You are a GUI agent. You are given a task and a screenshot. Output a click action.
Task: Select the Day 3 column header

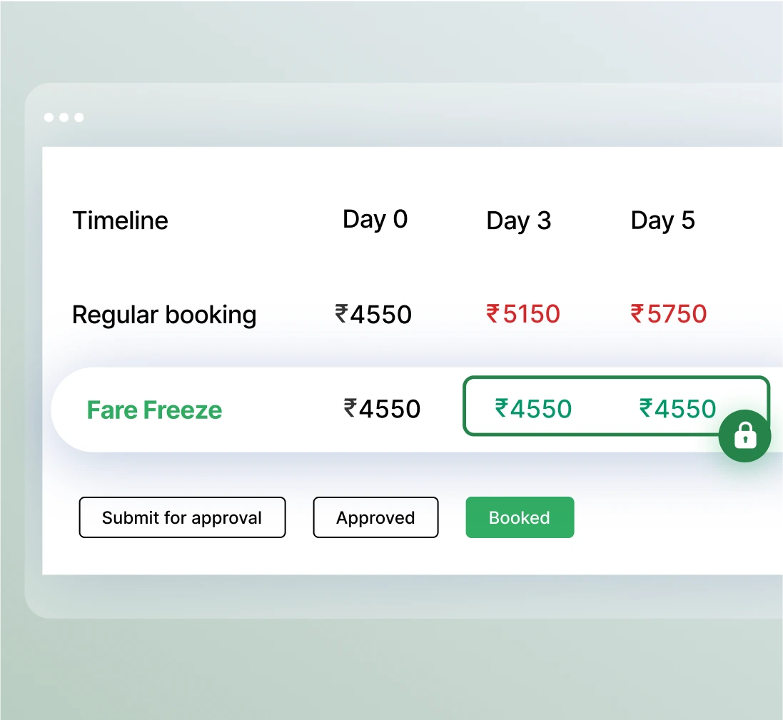pyautogui.click(x=519, y=220)
